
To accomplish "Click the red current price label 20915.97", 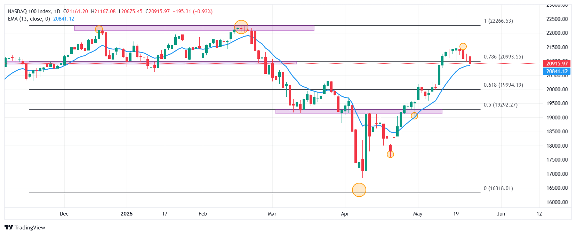I will point(557,63).
